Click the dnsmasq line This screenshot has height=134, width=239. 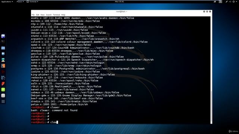tap(72, 51)
